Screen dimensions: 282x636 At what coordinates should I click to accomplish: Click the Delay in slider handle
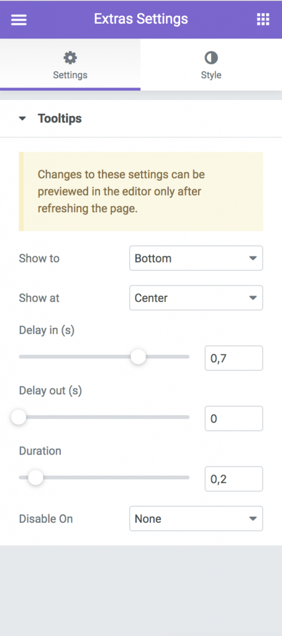(x=138, y=357)
